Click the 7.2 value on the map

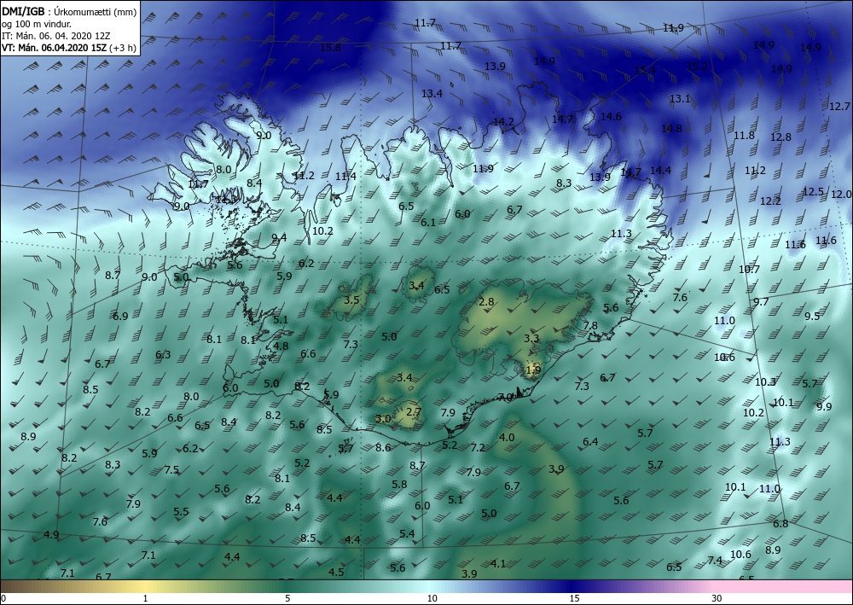click(x=478, y=448)
